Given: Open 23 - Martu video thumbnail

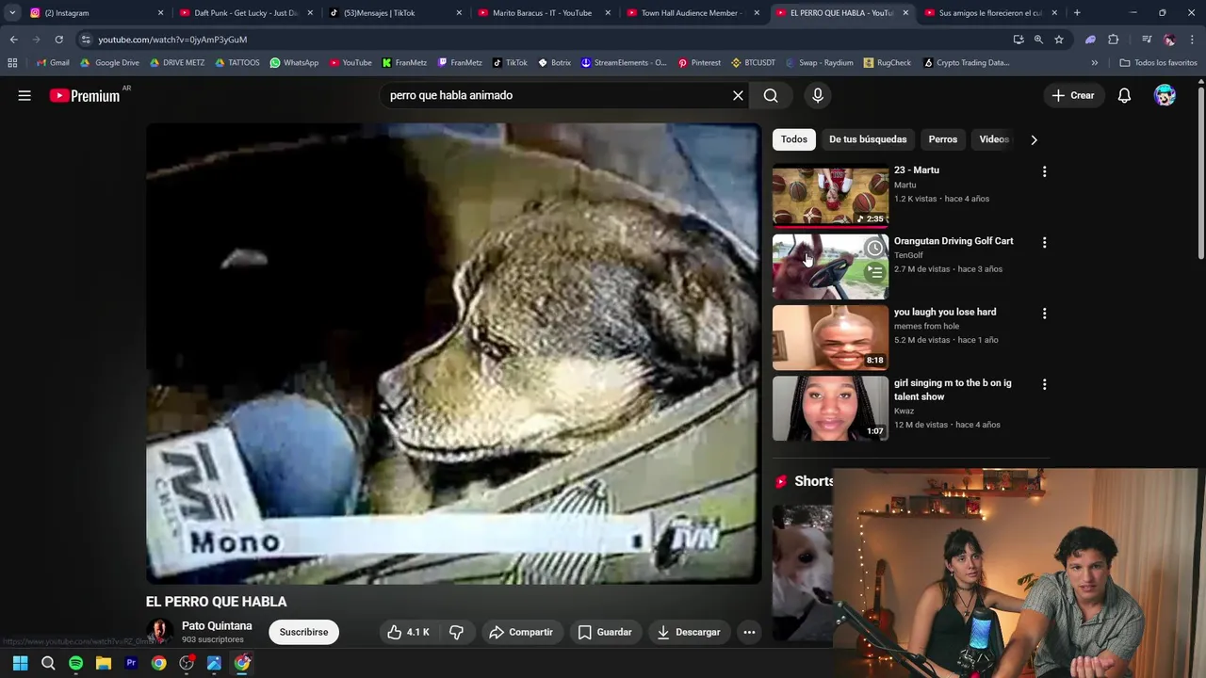Looking at the screenshot, I should coord(830,196).
